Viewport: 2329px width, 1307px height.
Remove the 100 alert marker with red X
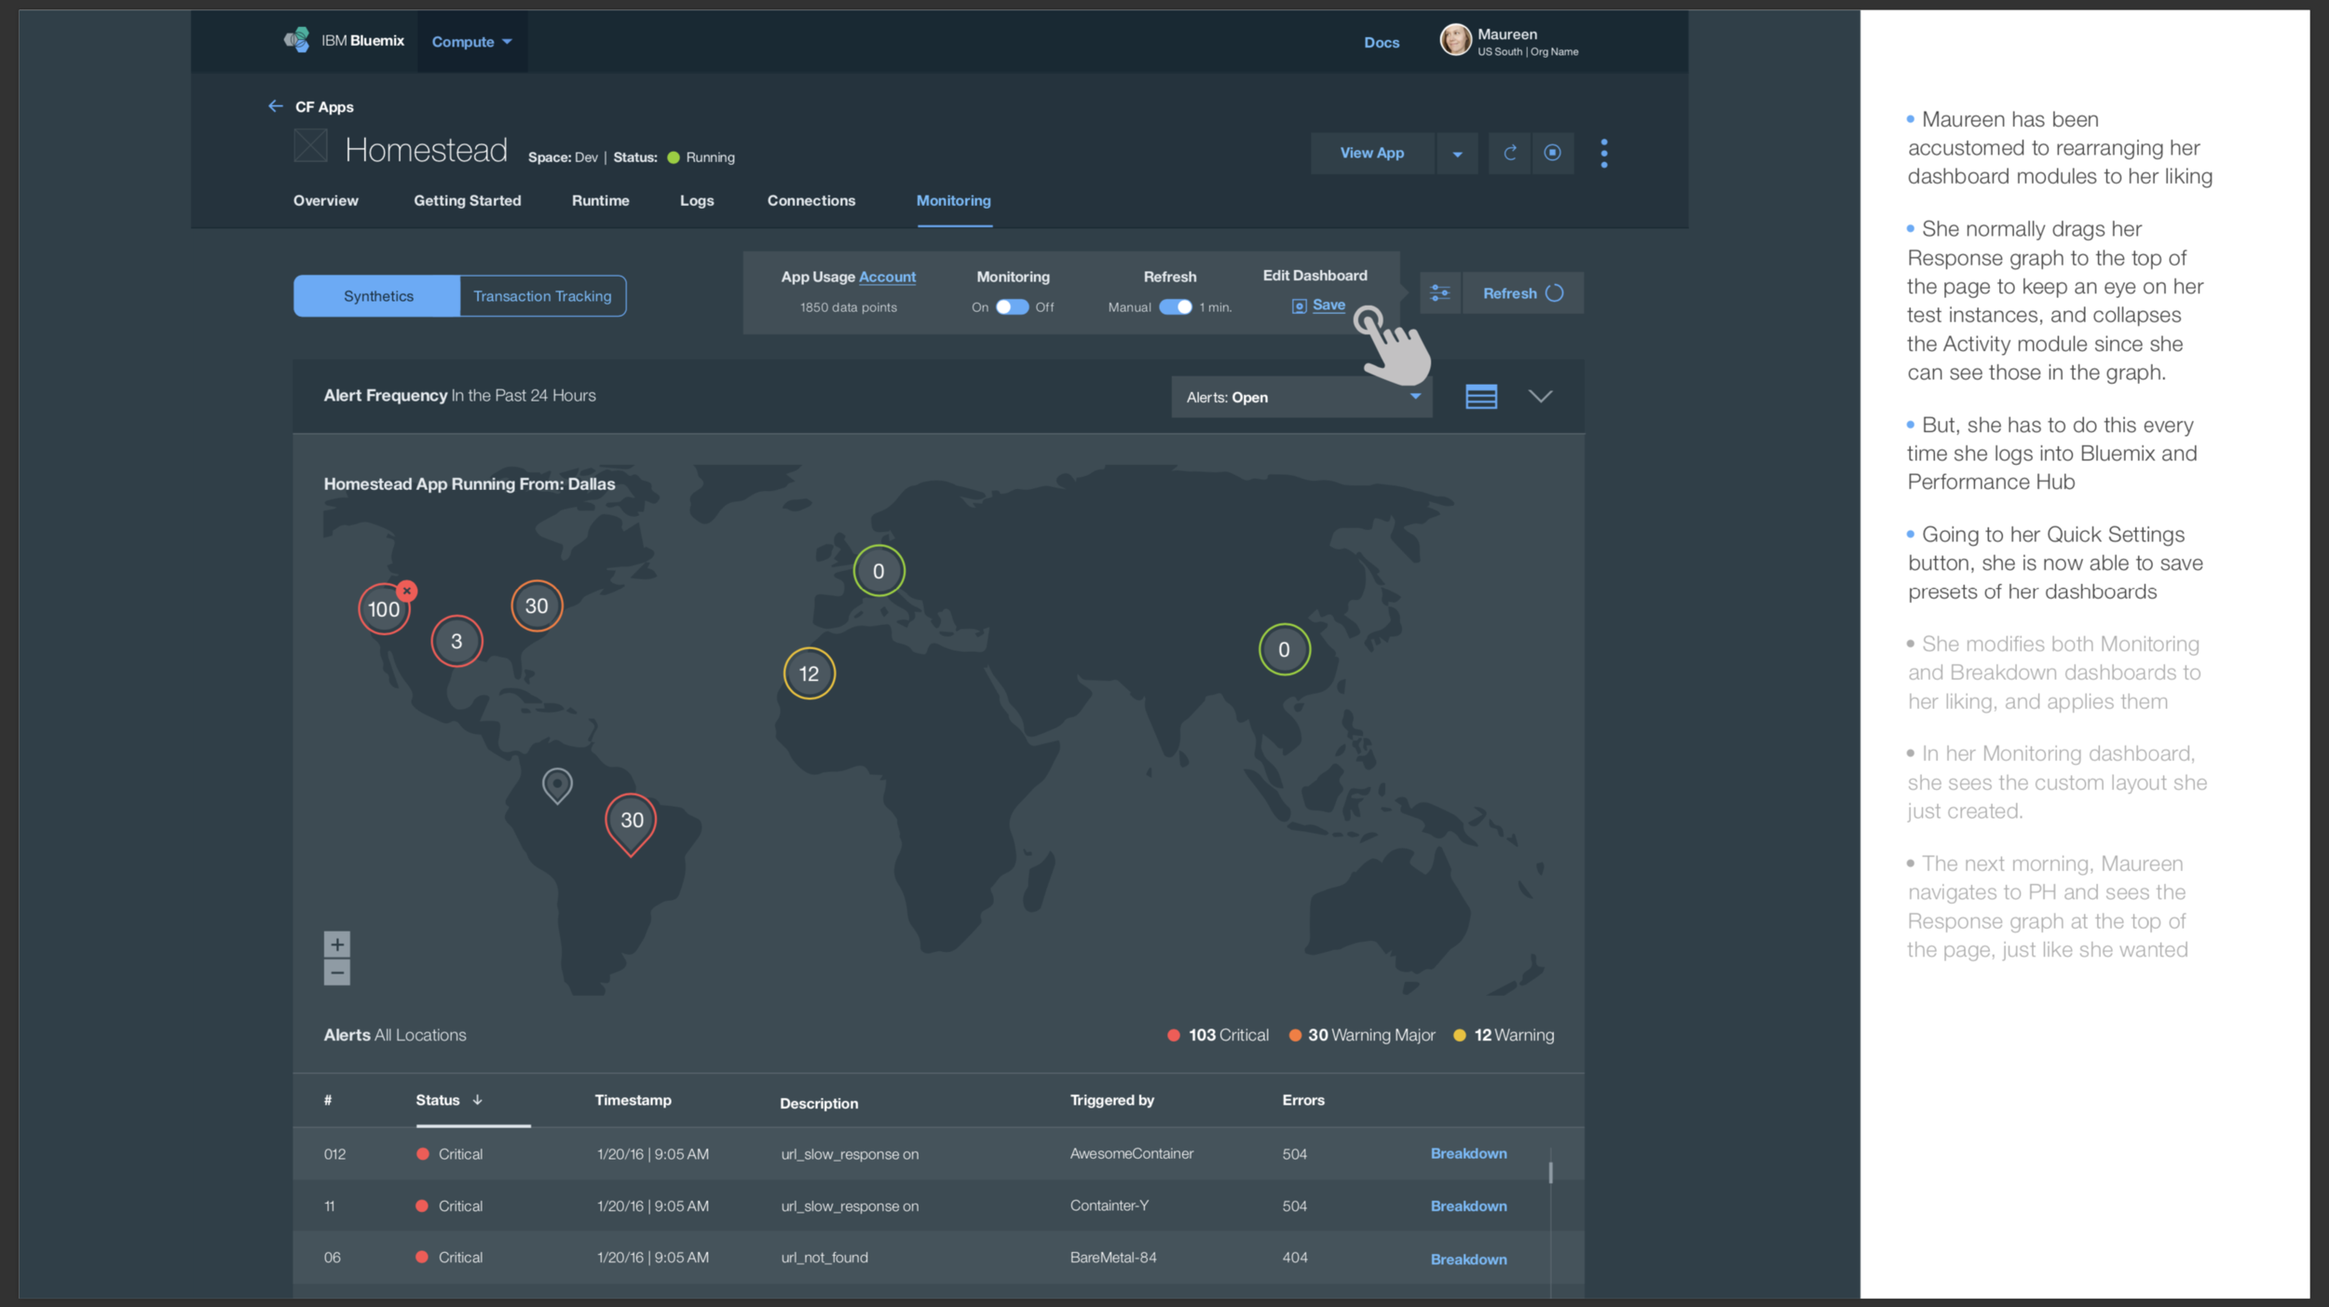click(407, 591)
